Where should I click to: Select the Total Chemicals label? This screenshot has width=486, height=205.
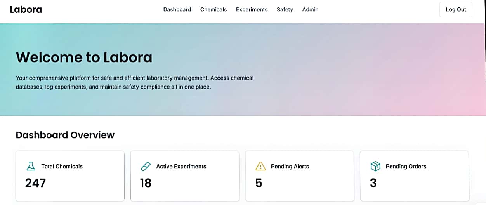(62, 166)
